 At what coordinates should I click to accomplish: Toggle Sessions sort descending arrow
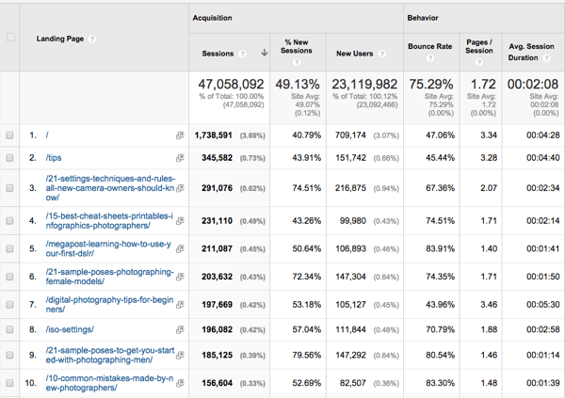point(265,53)
